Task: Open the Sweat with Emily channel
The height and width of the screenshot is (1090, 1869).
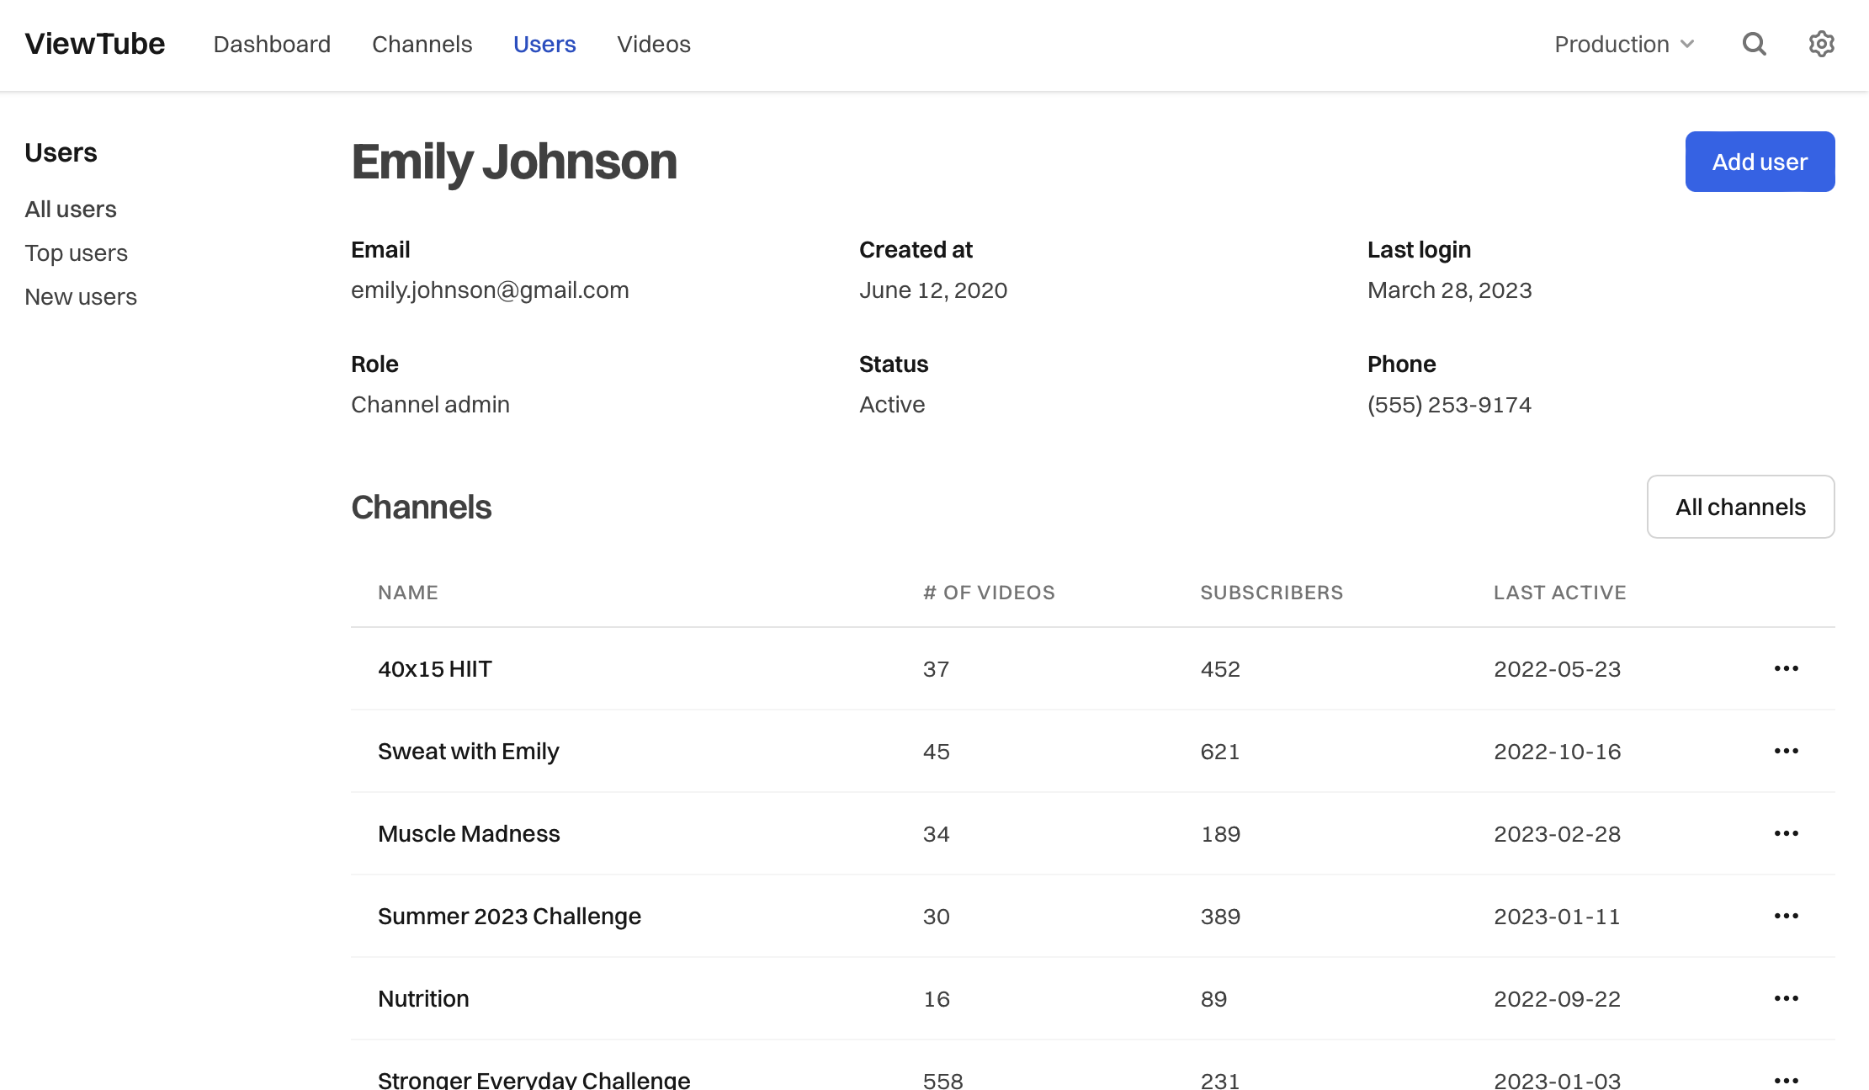Action: 468,751
